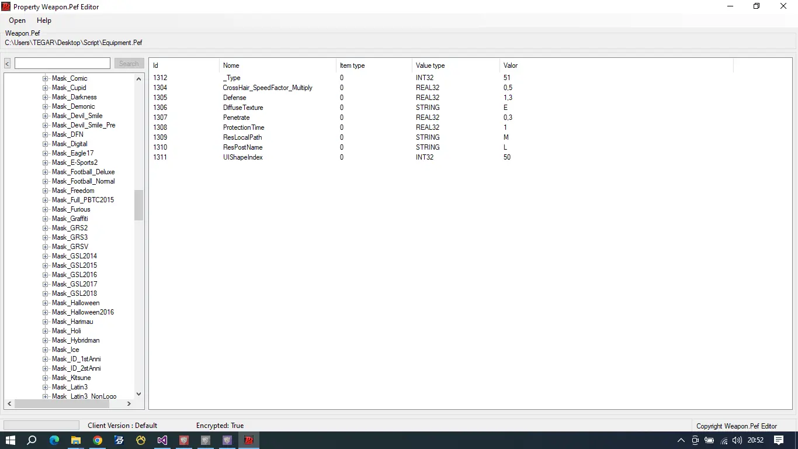Screen dimensions: 798x449
Task: Click the gray shield taskbar icon
Action: click(x=206, y=440)
